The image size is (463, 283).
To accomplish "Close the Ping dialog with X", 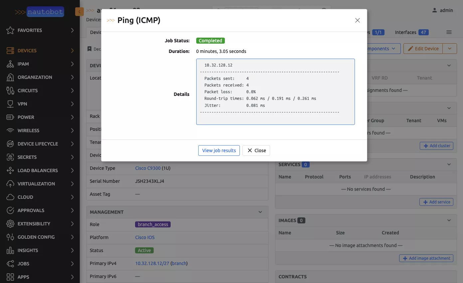I will coord(357,20).
